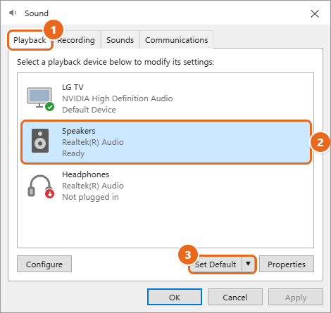The width and height of the screenshot is (331, 313).
Task: Click the Headphones device icon
Action: point(41,186)
